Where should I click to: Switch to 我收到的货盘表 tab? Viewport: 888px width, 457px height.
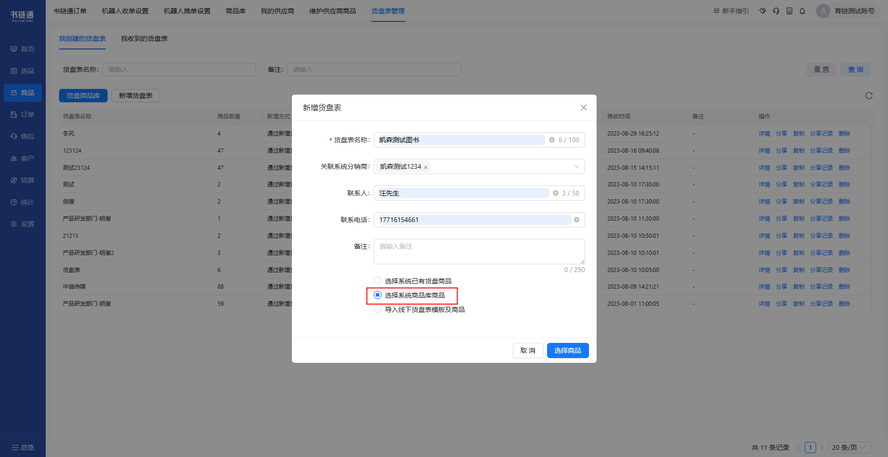click(144, 39)
